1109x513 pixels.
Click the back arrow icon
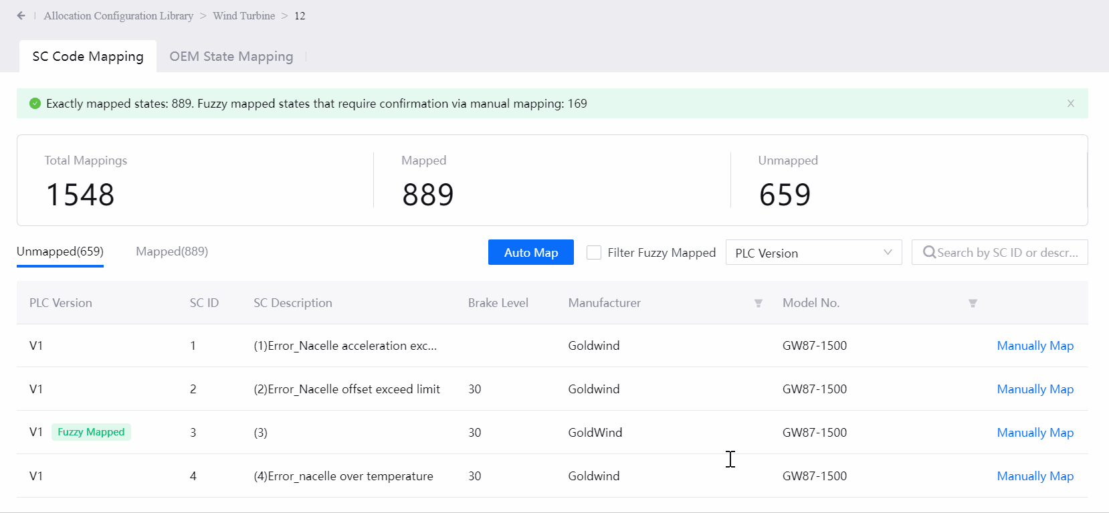tap(21, 15)
